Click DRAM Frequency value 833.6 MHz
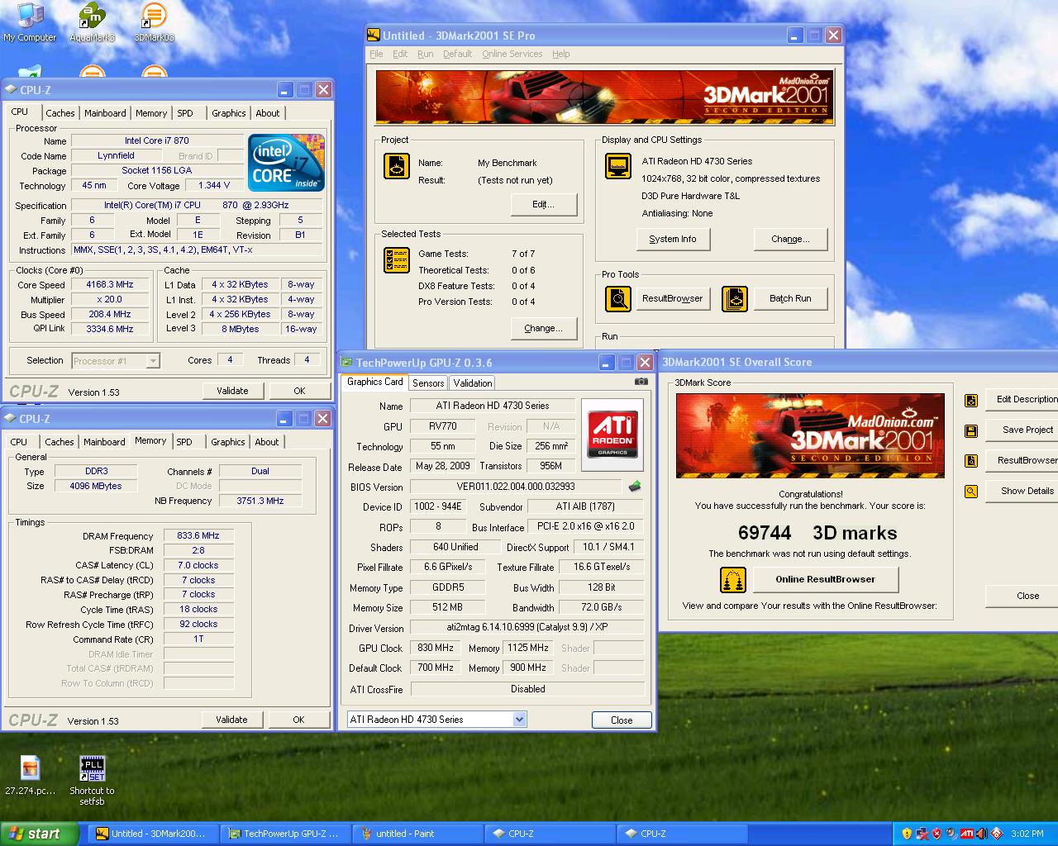Image resolution: width=1058 pixels, height=846 pixels. coord(198,535)
